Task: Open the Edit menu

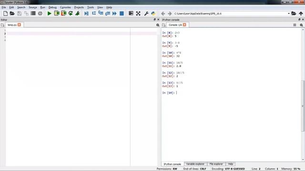Action: (x=11, y=8)
